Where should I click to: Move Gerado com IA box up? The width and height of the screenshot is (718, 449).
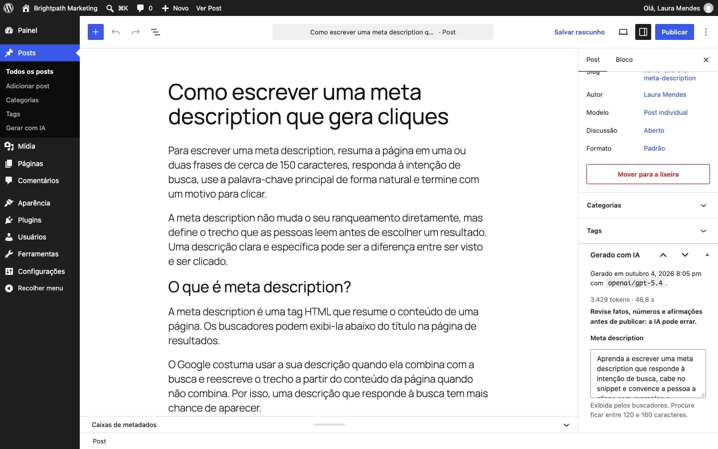coord(663,255)
